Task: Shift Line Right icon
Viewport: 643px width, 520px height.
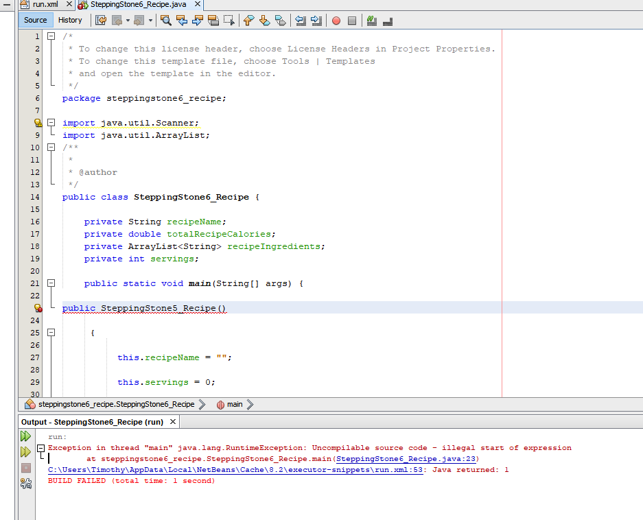Action: [x=316, y=20]
